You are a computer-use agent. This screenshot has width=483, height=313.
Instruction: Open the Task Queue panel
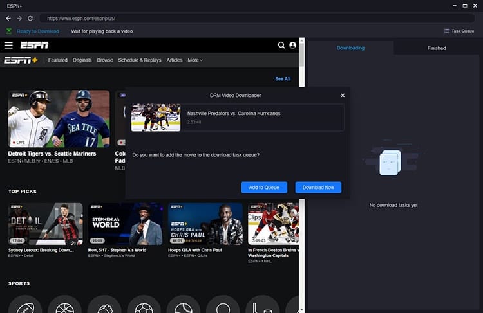pyautogui.click(x=459, y=31)
